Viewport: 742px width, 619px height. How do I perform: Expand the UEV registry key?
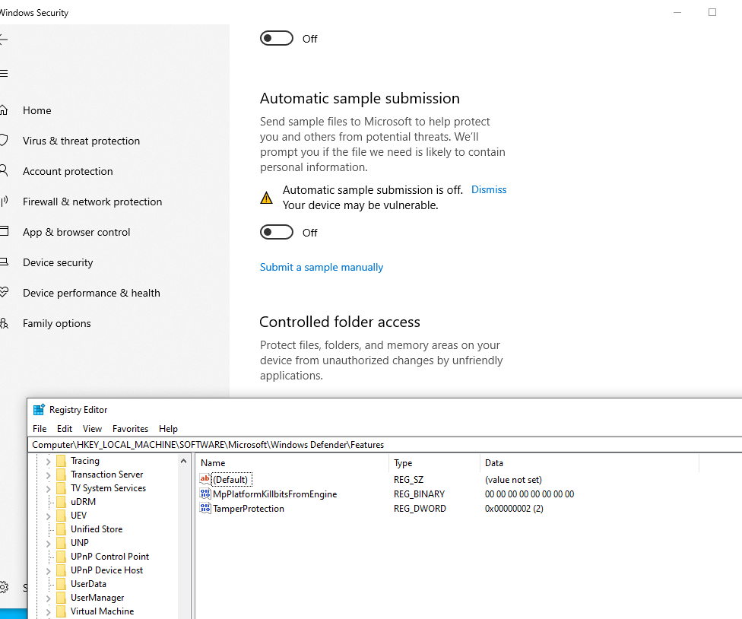[48, 516]
